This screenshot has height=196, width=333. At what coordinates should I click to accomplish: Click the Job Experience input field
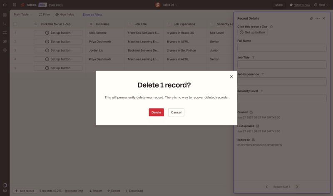(x=282, y=81)
